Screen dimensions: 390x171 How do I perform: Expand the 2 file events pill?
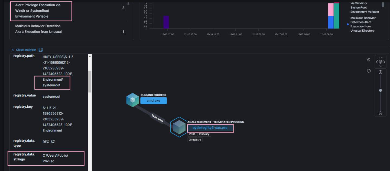[192, 134]
